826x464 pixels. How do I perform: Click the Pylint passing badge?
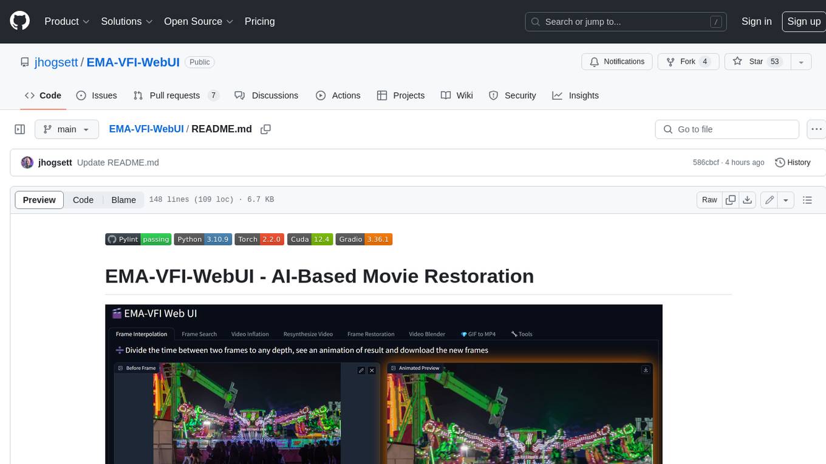click(x=138, y=239)
